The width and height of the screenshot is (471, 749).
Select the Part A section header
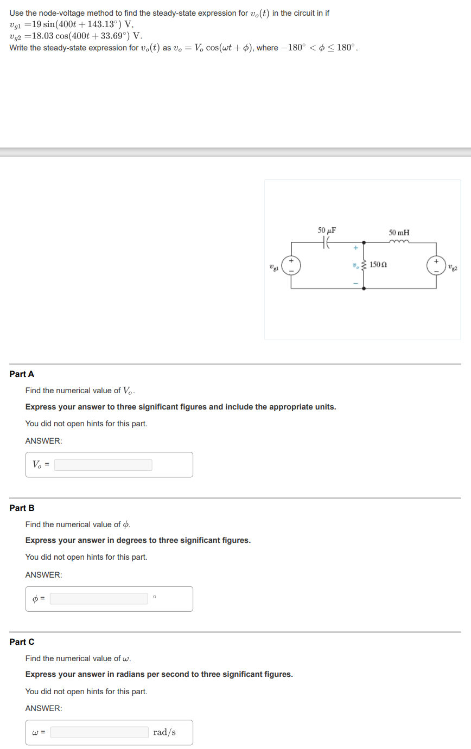(21, 374)
